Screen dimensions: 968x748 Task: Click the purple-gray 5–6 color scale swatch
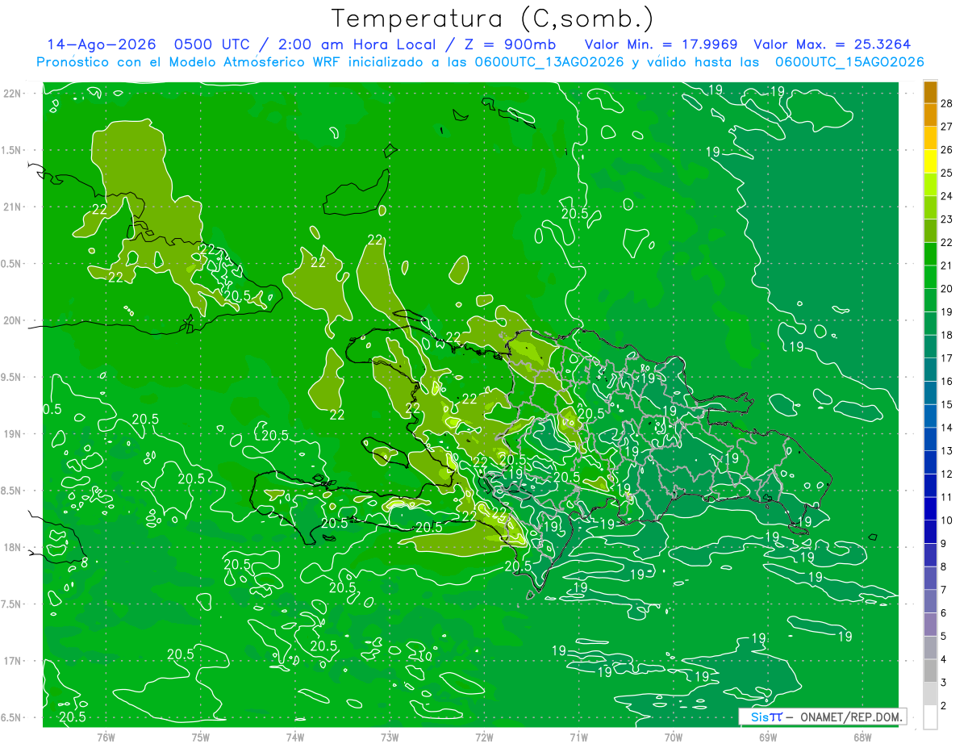(x=930, y=625)
